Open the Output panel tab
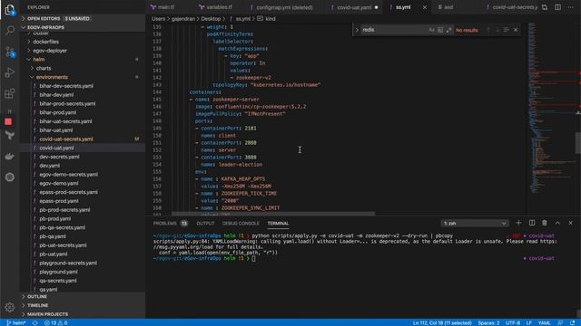581x326 pixels. pyautogui.click(x=205, y=224)
